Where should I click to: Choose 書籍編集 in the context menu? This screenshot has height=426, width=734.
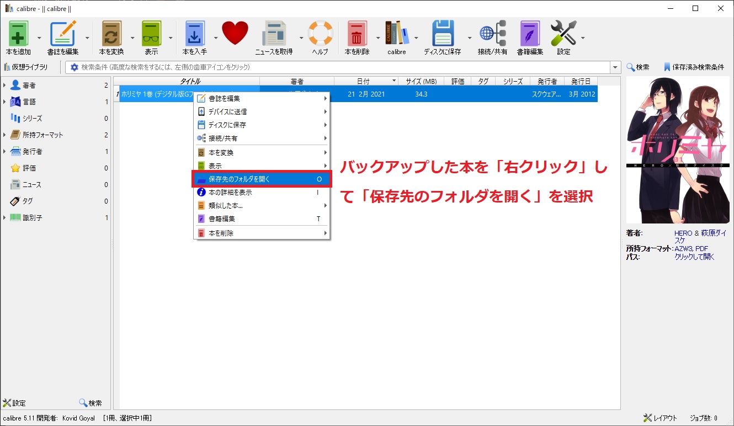coord(262,219)
